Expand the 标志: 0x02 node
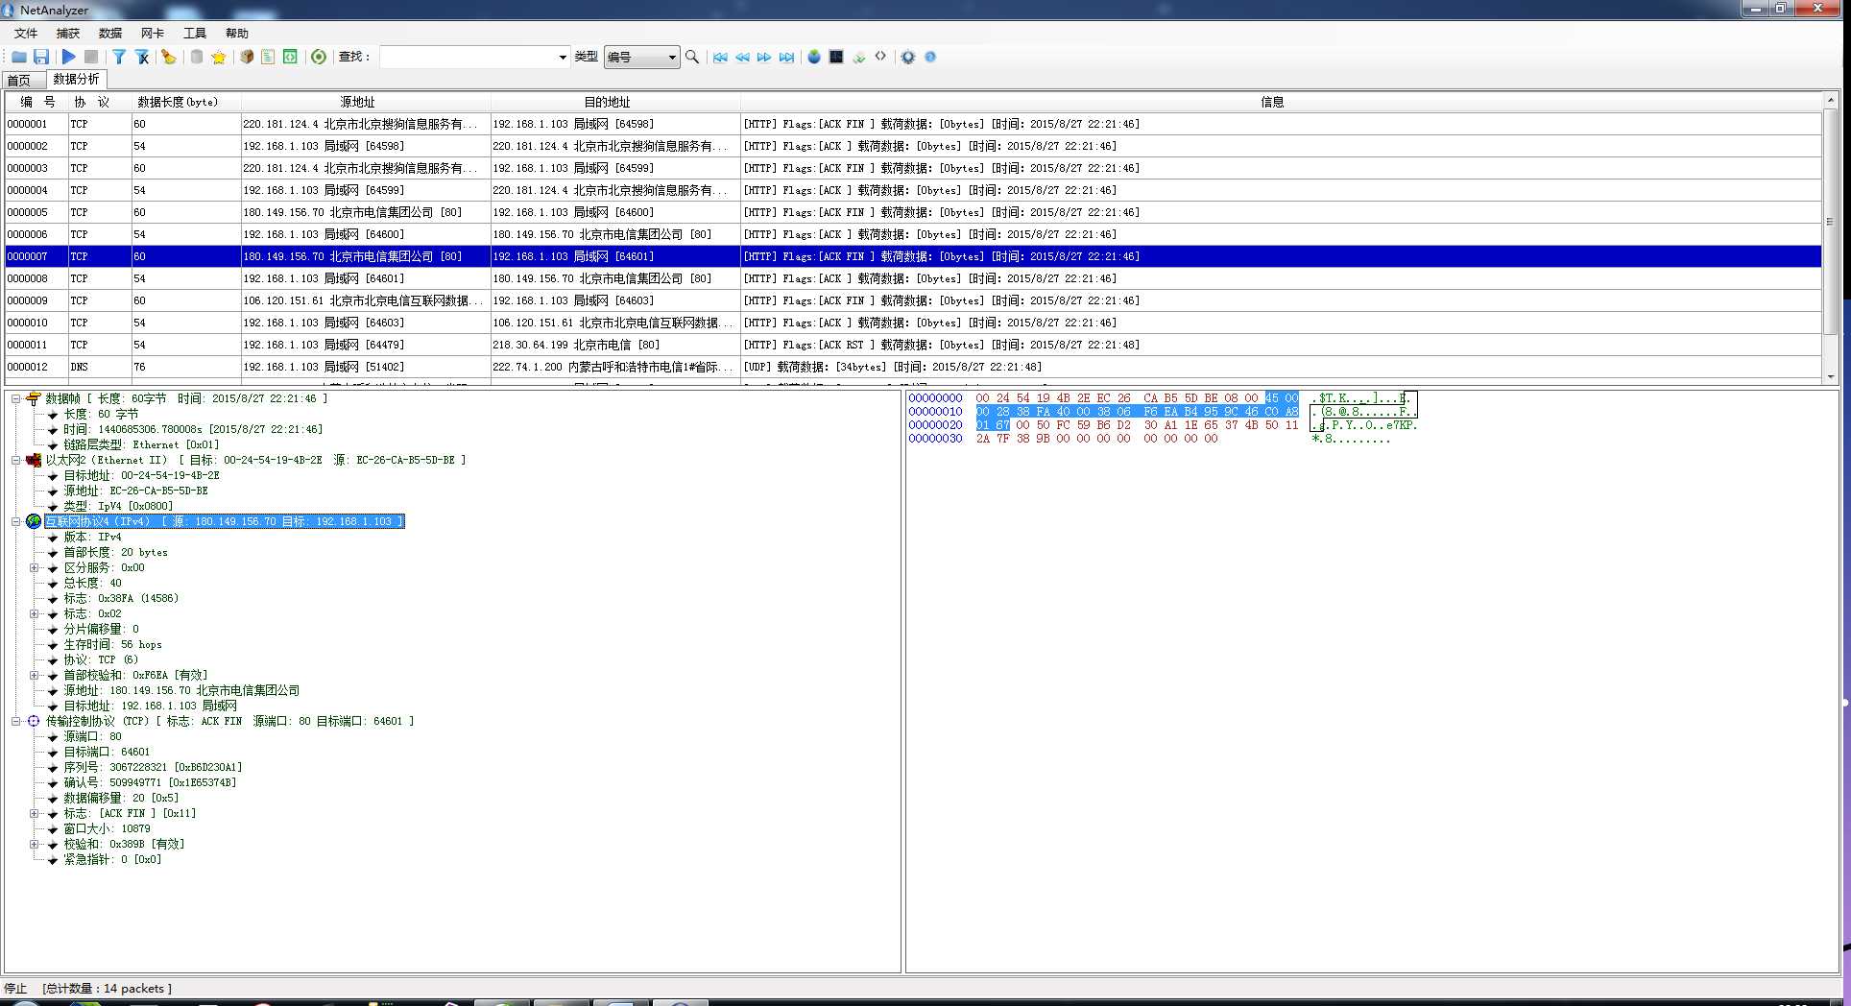 coord(34,613)
